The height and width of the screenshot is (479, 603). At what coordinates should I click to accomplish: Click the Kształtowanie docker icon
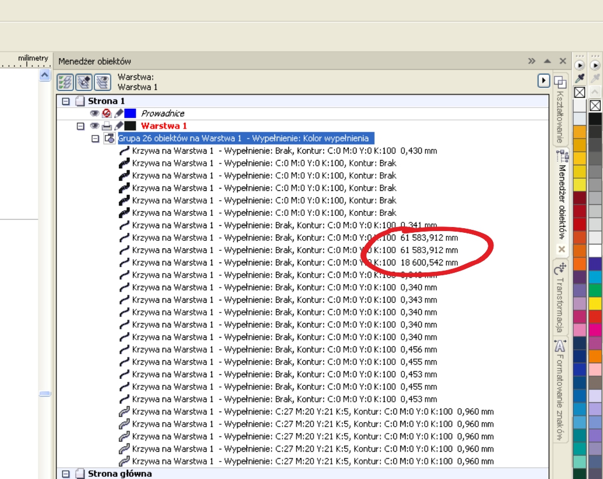[x=559, y=81]
